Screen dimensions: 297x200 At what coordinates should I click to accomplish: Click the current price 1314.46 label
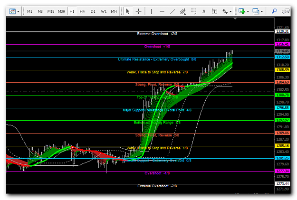[282, 51]
